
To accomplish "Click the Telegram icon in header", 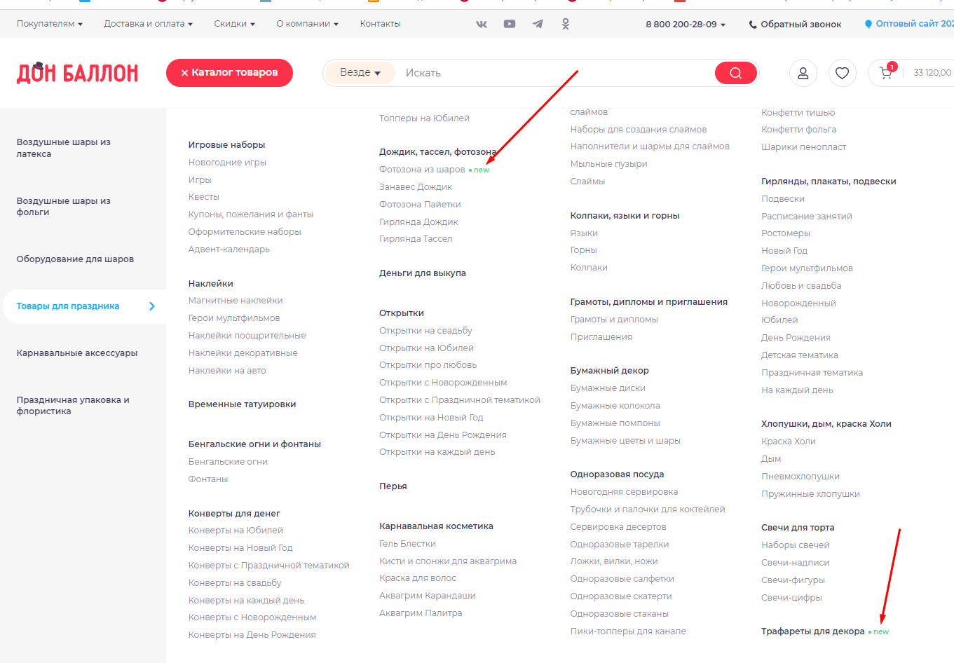I will pos(538,24).
